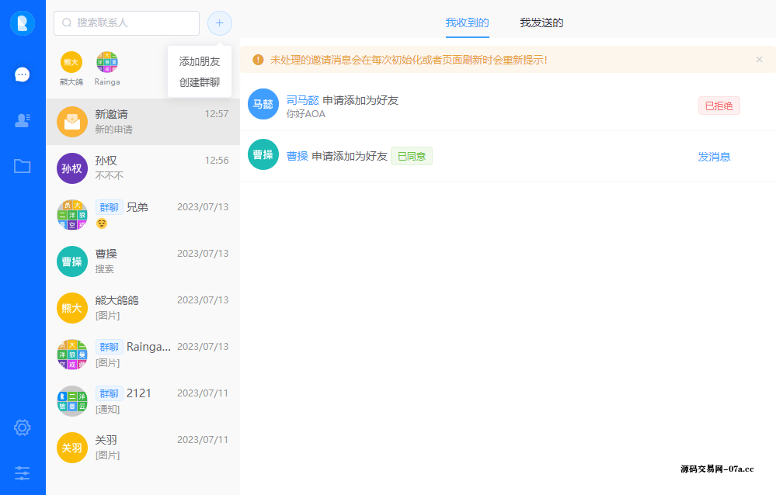Dismiss the invitation notice banner
776x495 pixels.
point(759,60)
